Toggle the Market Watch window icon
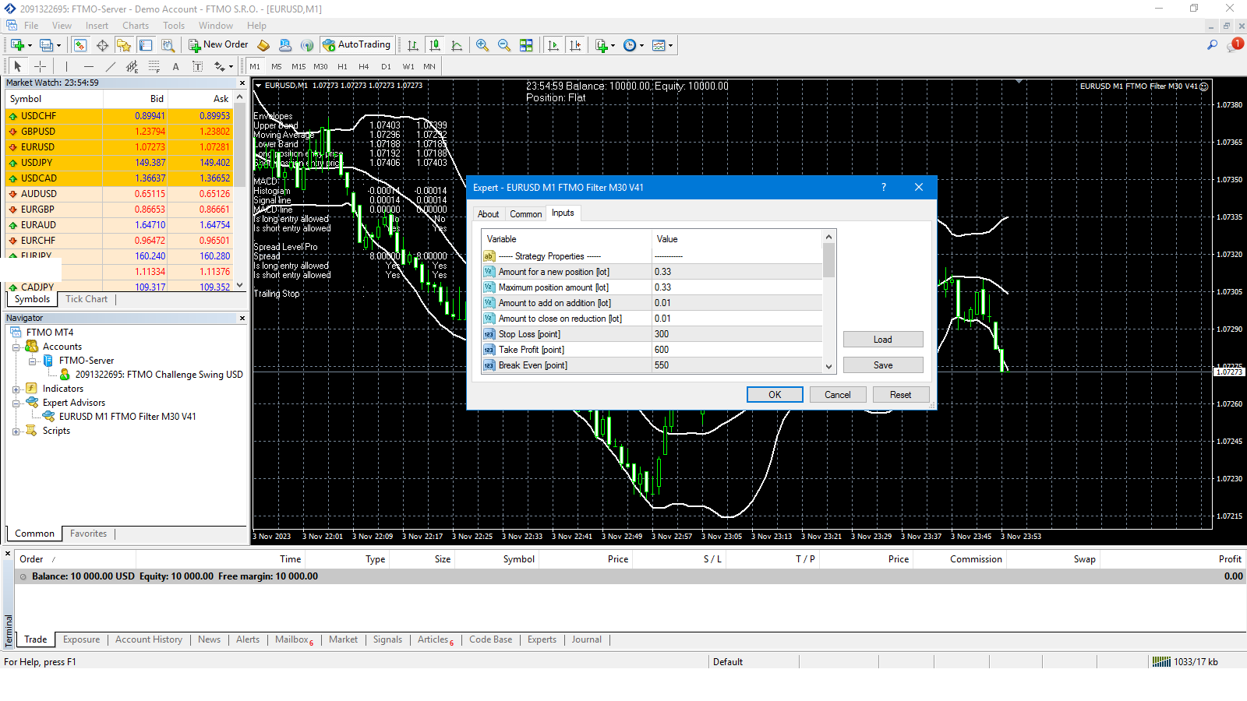Viewport: 1247px width, 701px height. (80, 45)
